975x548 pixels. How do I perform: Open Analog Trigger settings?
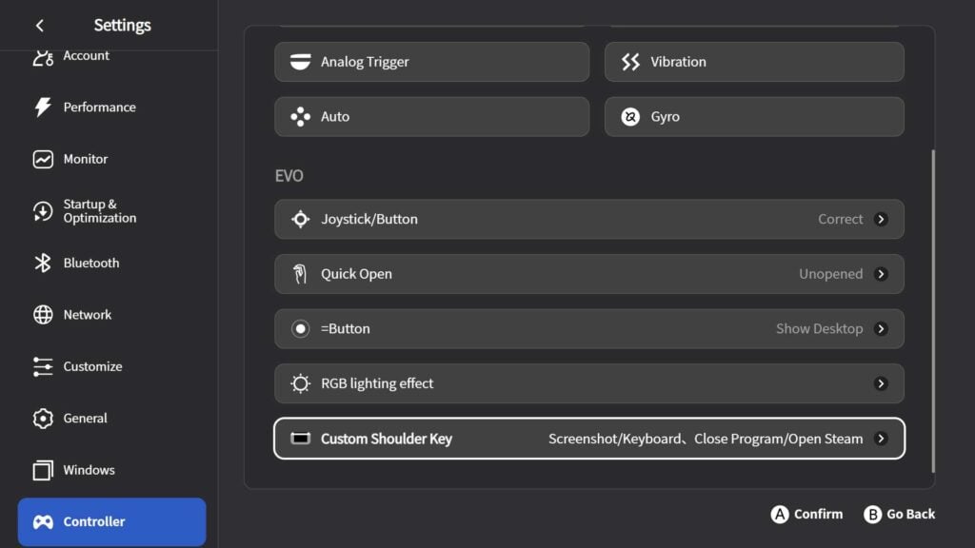pos(431,61)
